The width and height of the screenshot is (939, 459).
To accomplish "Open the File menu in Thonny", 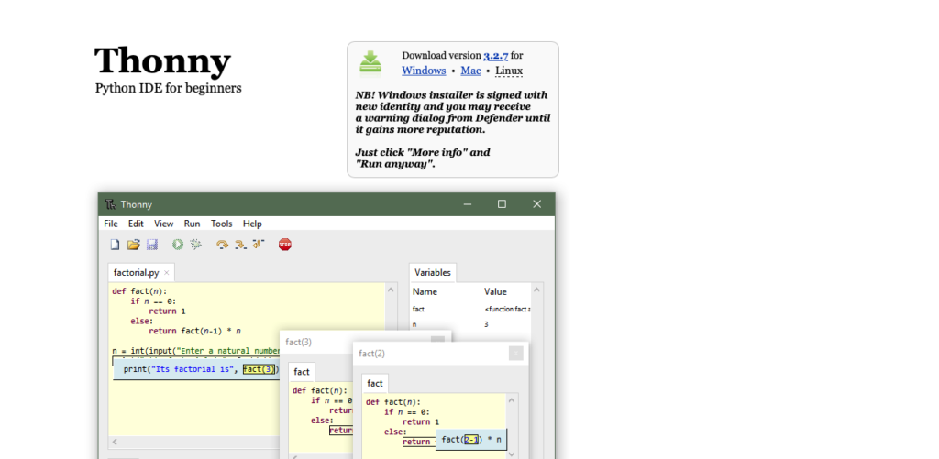I will pyautogui.click(x=111, y=224).
